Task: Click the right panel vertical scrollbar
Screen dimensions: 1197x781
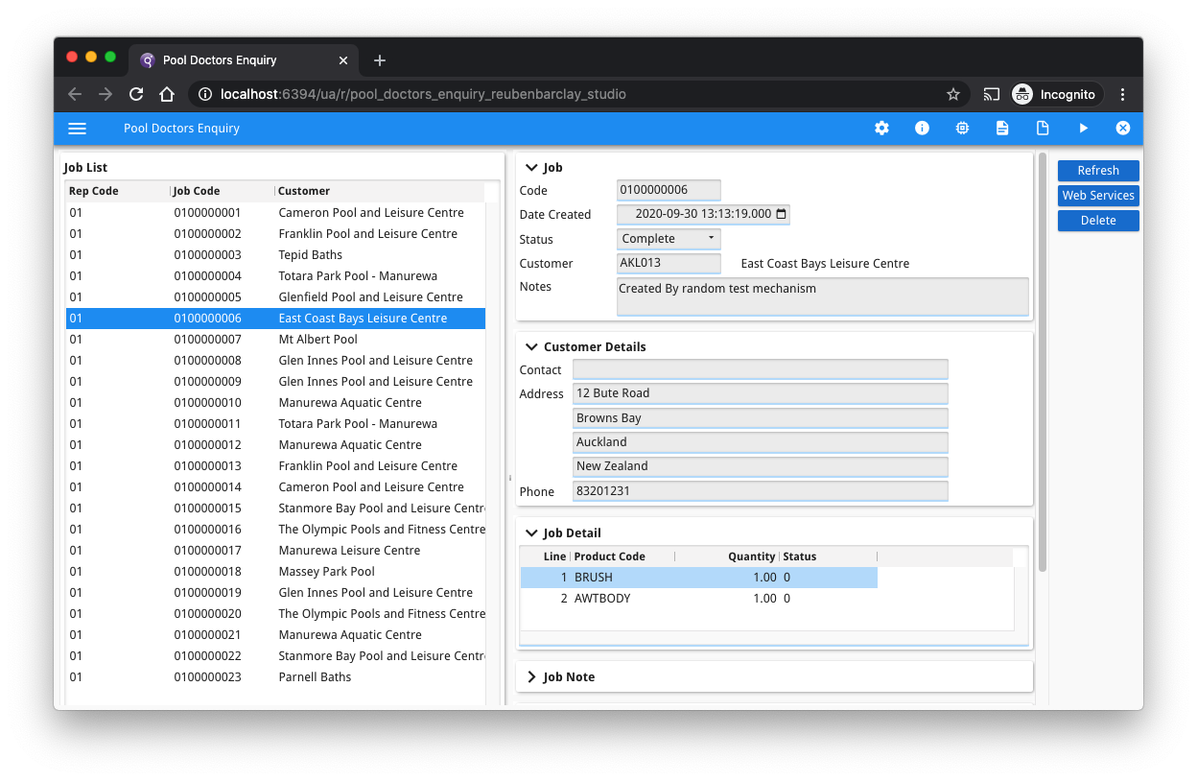Action: 1042,362
